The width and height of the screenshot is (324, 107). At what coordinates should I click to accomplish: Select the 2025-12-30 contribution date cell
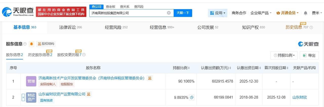tap(249, 81)
